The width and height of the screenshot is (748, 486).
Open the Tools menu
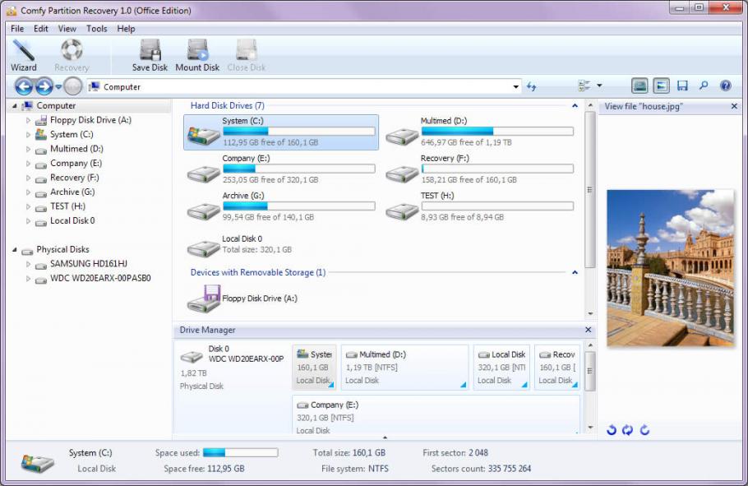(x=96, y=28)
